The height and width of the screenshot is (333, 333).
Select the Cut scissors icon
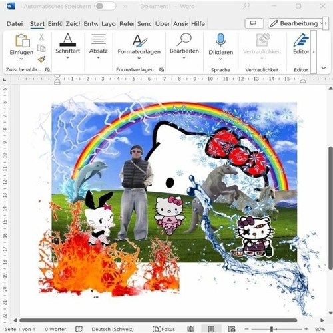[41, 37]
